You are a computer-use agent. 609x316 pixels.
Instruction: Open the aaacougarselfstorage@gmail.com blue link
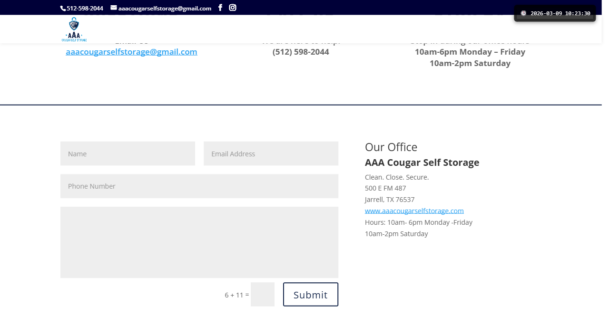(x=131, y=52)
